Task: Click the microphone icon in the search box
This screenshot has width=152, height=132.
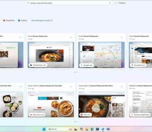Action: point(110,3)
